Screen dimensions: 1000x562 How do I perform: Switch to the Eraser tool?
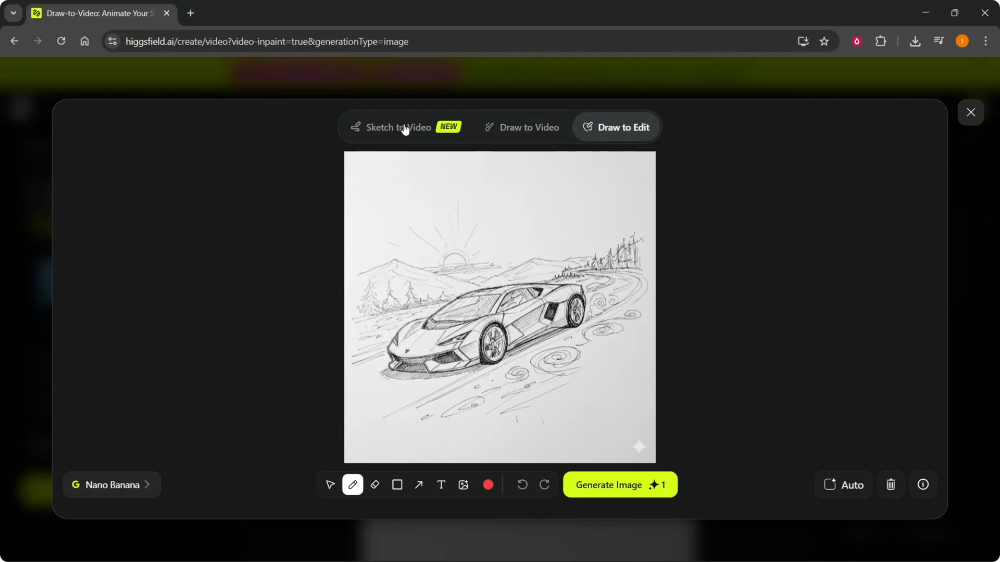[x=375, y=484]
